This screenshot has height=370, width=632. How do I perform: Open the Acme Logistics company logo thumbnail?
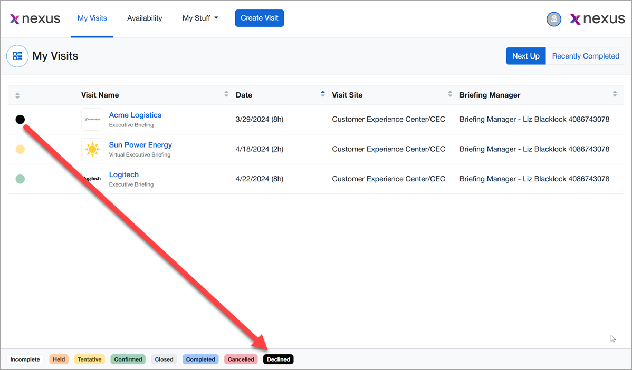tap(92, 119)
